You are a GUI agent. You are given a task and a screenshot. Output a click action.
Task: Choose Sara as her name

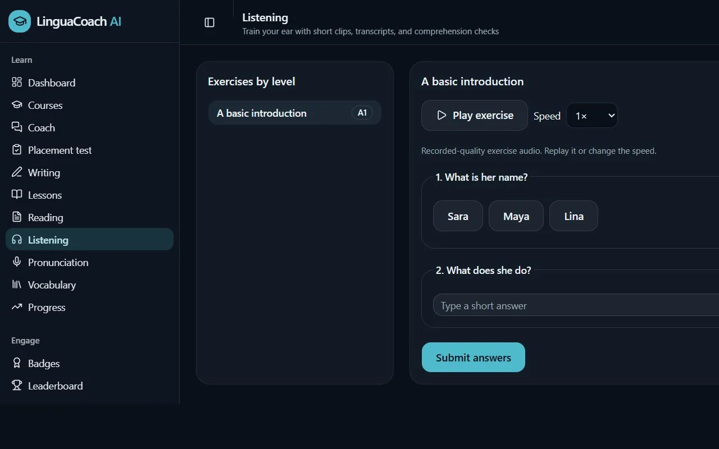pyautogui.click(x=458, y=216)
